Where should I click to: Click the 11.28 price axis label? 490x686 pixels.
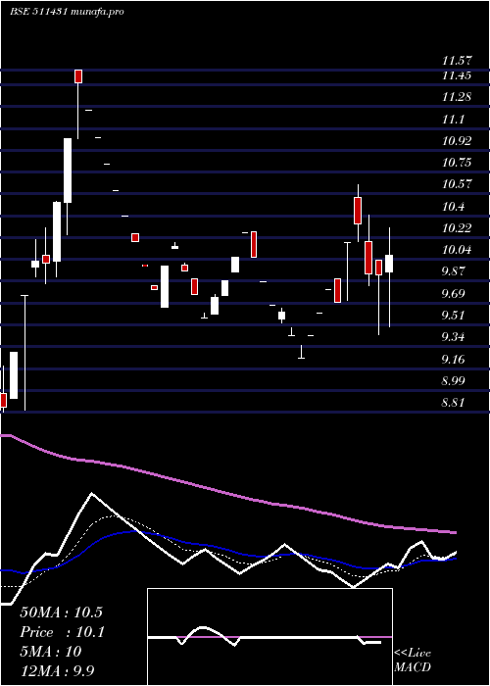pos(457,97)
